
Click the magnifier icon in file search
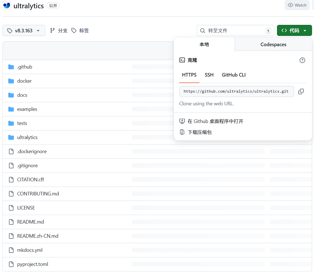(203, 31)
